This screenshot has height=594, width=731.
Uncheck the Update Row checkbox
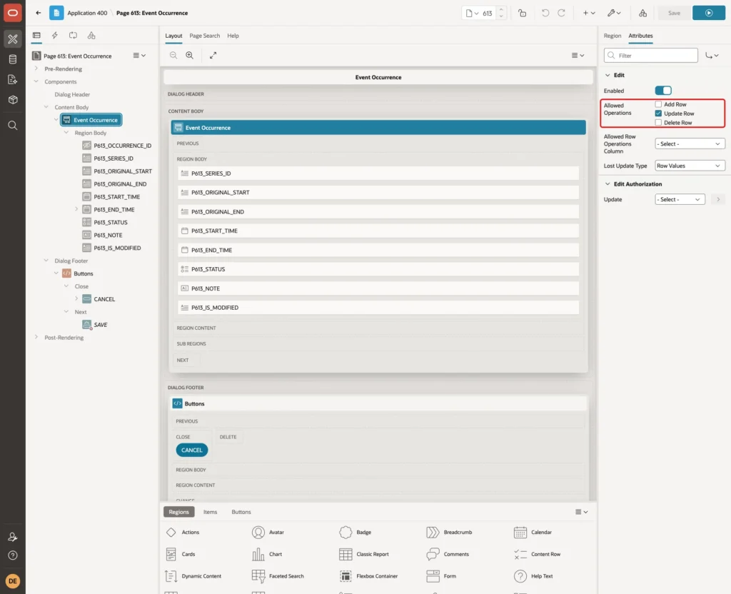coord(658,114)
